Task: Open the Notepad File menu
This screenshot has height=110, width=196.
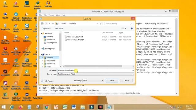Action: tap(40, 15)
